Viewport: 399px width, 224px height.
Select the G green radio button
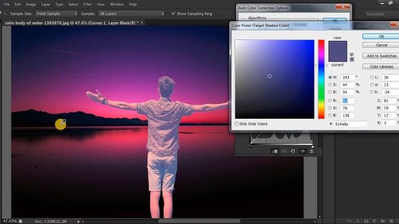330,108
